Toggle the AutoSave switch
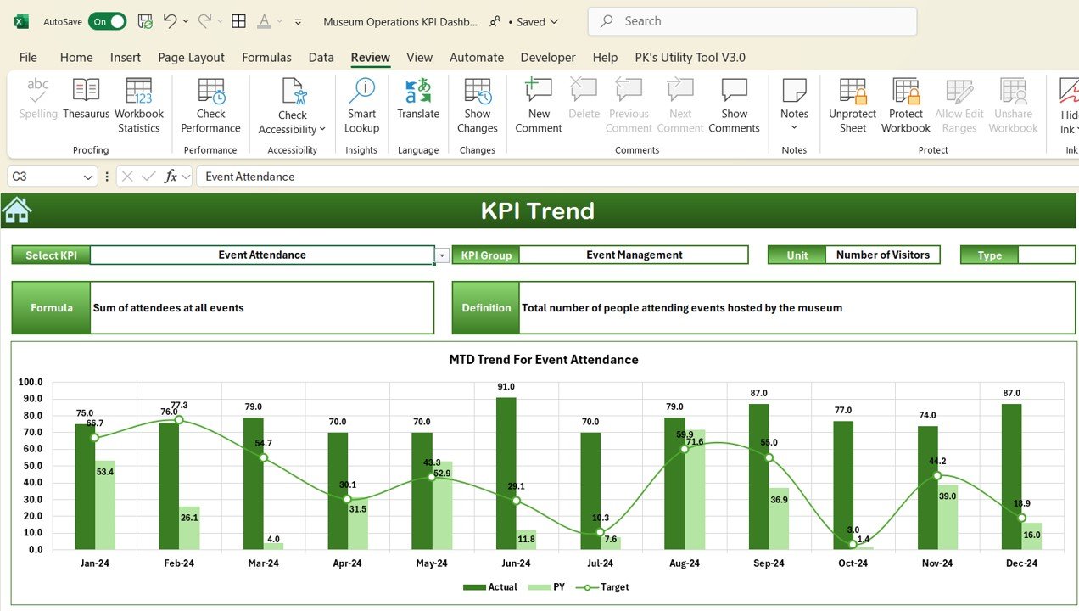The height and width of the screenshot is (611, 1079). tap(108, 21)
